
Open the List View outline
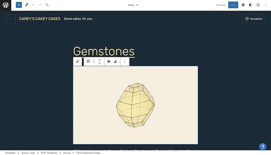coord(47,5)
